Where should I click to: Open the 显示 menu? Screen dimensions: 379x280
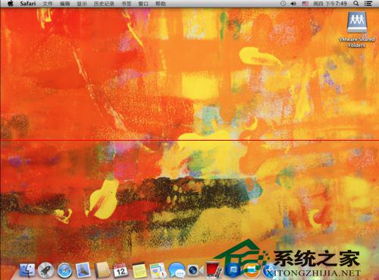pos(82,4)
